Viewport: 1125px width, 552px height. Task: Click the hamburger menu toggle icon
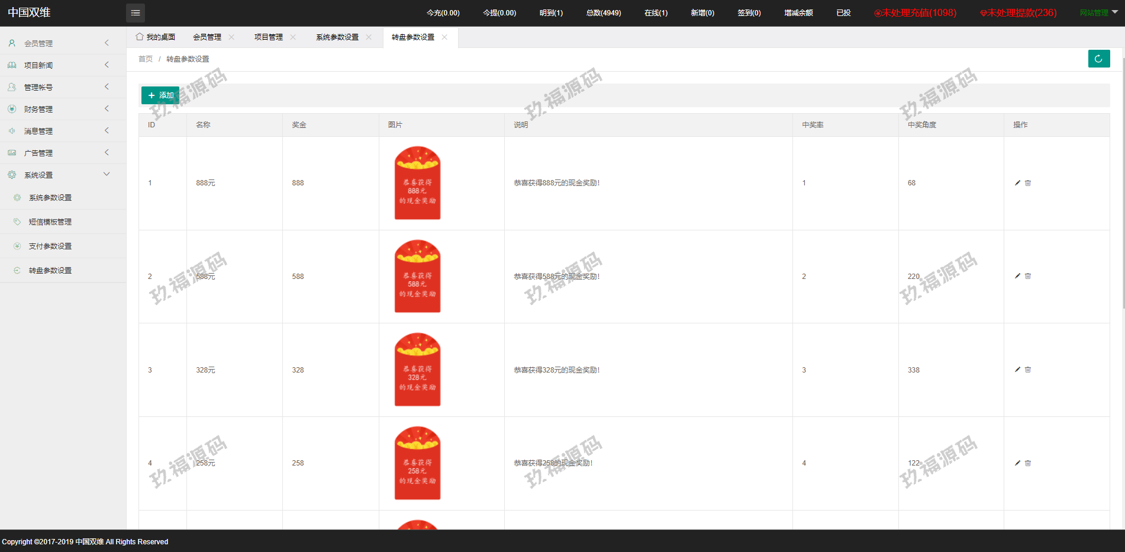(136, 13)
